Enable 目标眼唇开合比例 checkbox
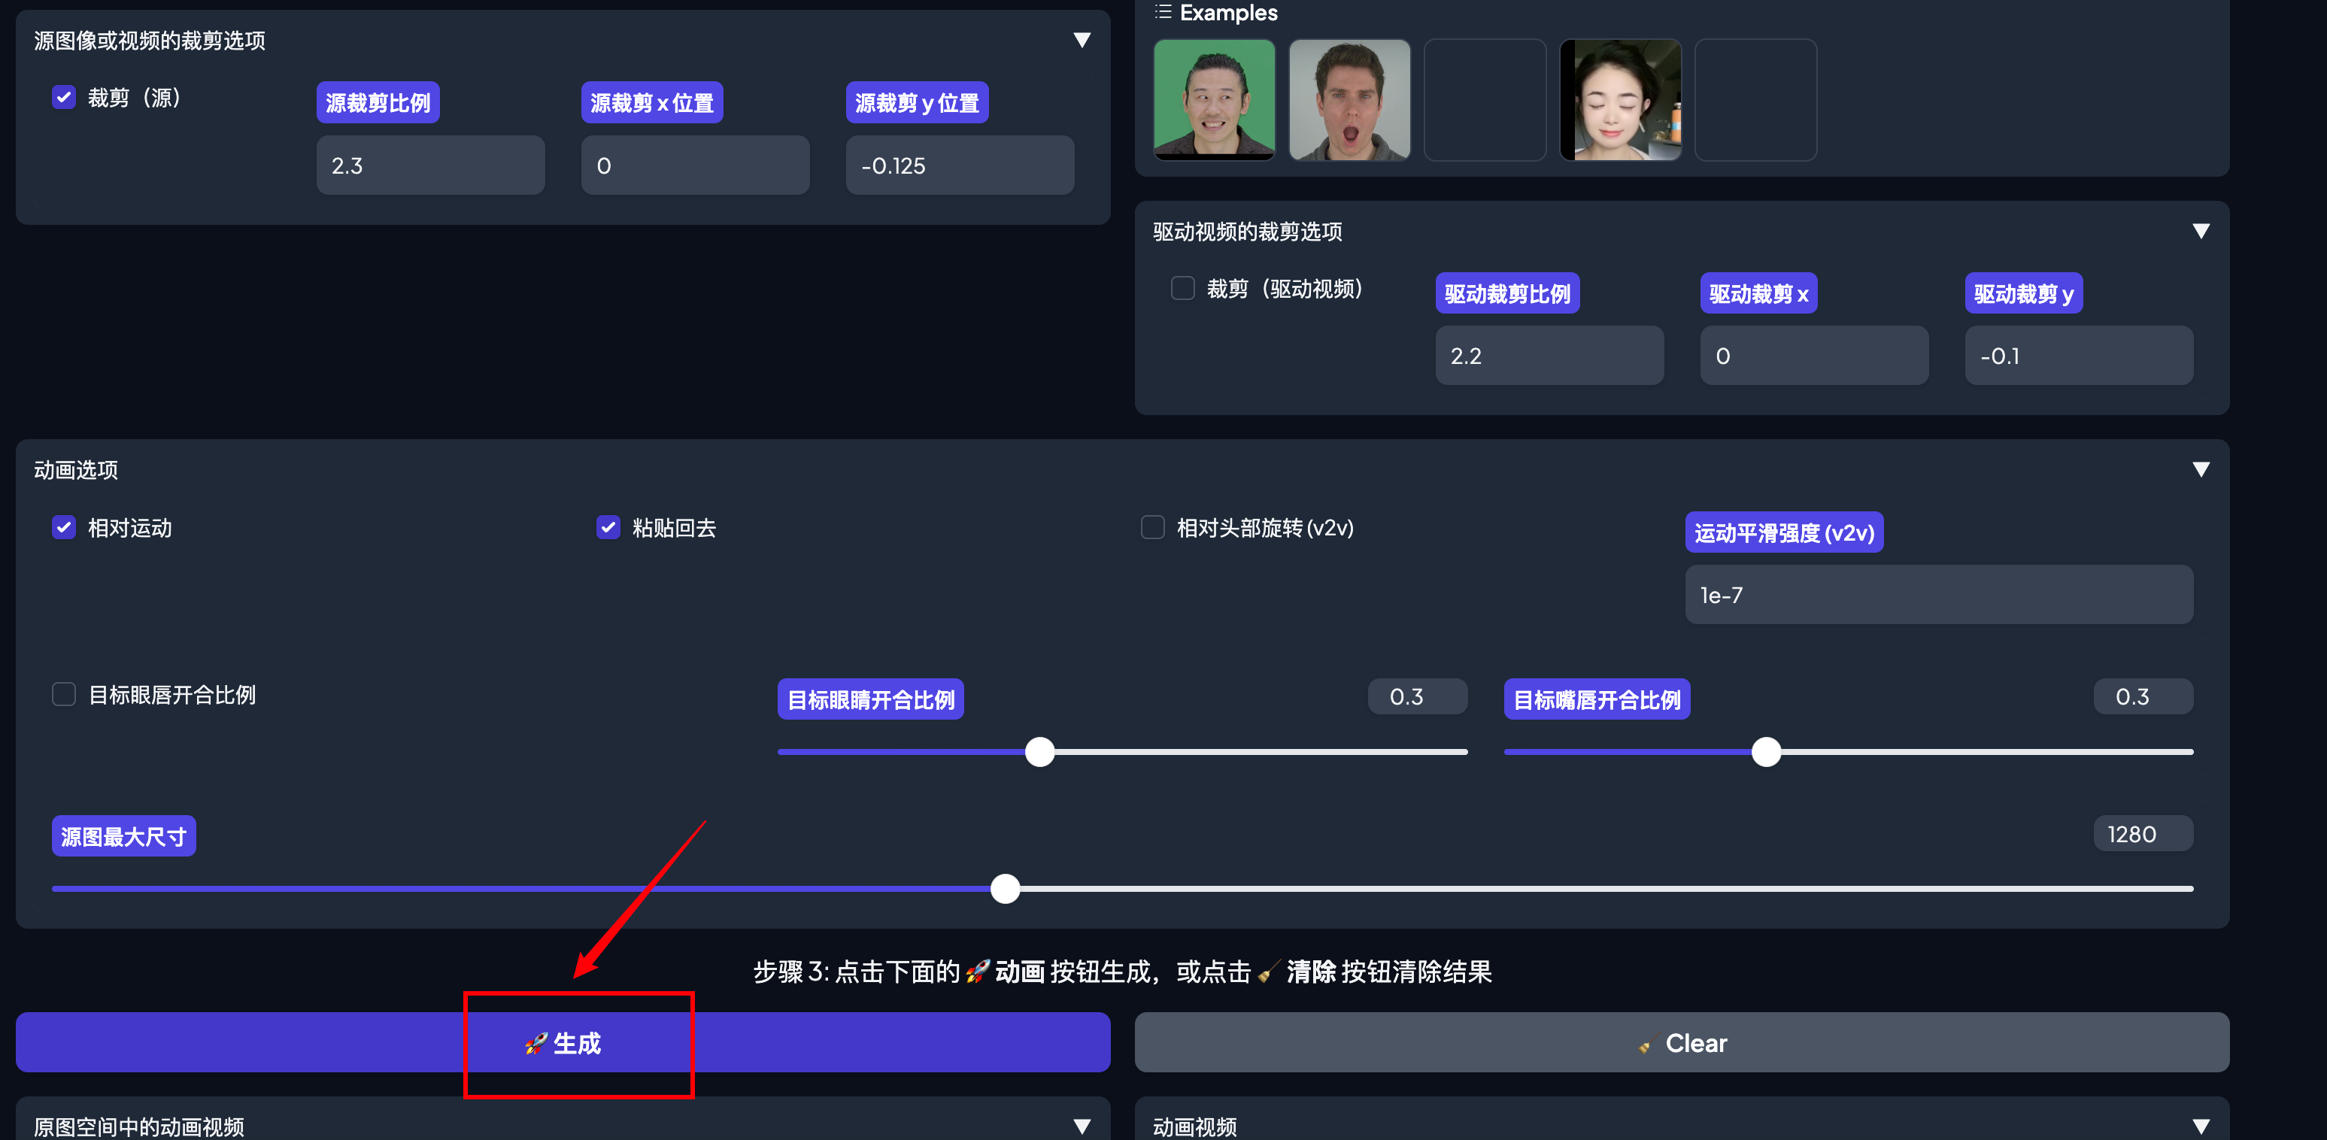 pyautogui.click(x=64, y=695)
